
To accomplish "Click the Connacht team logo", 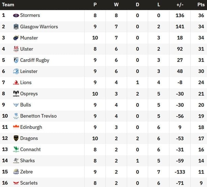I will pos(16,149).
